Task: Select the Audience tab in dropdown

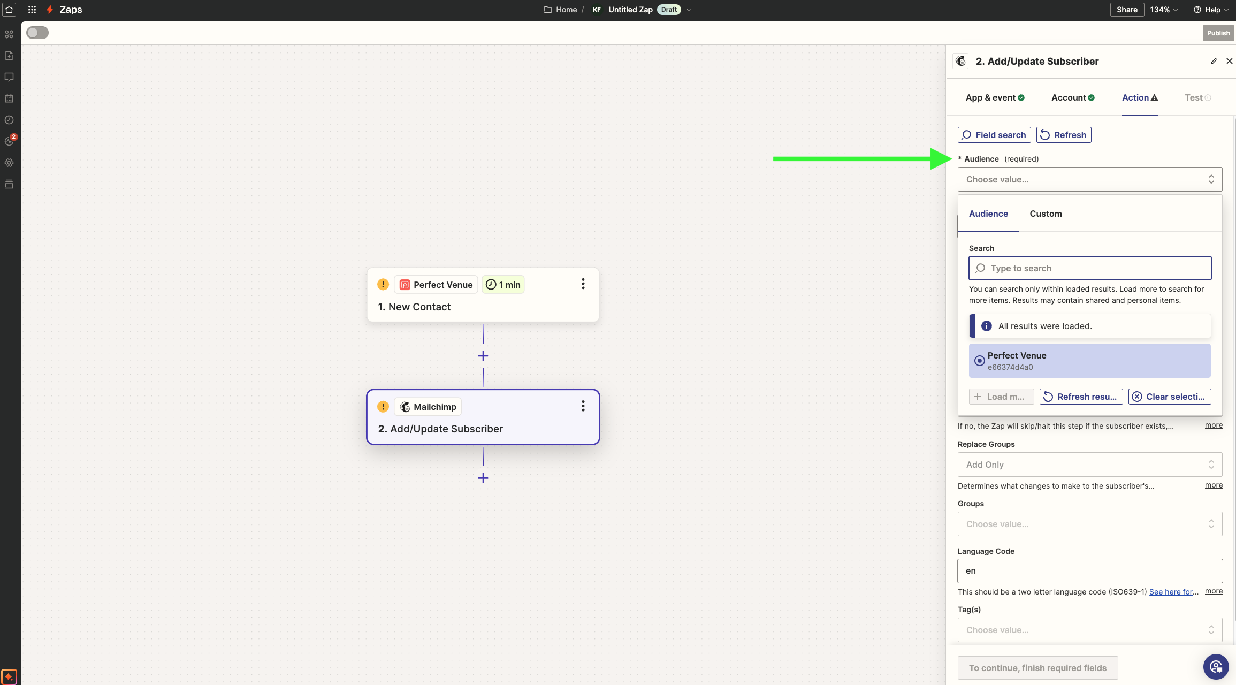Action: [x=988, y=214]
